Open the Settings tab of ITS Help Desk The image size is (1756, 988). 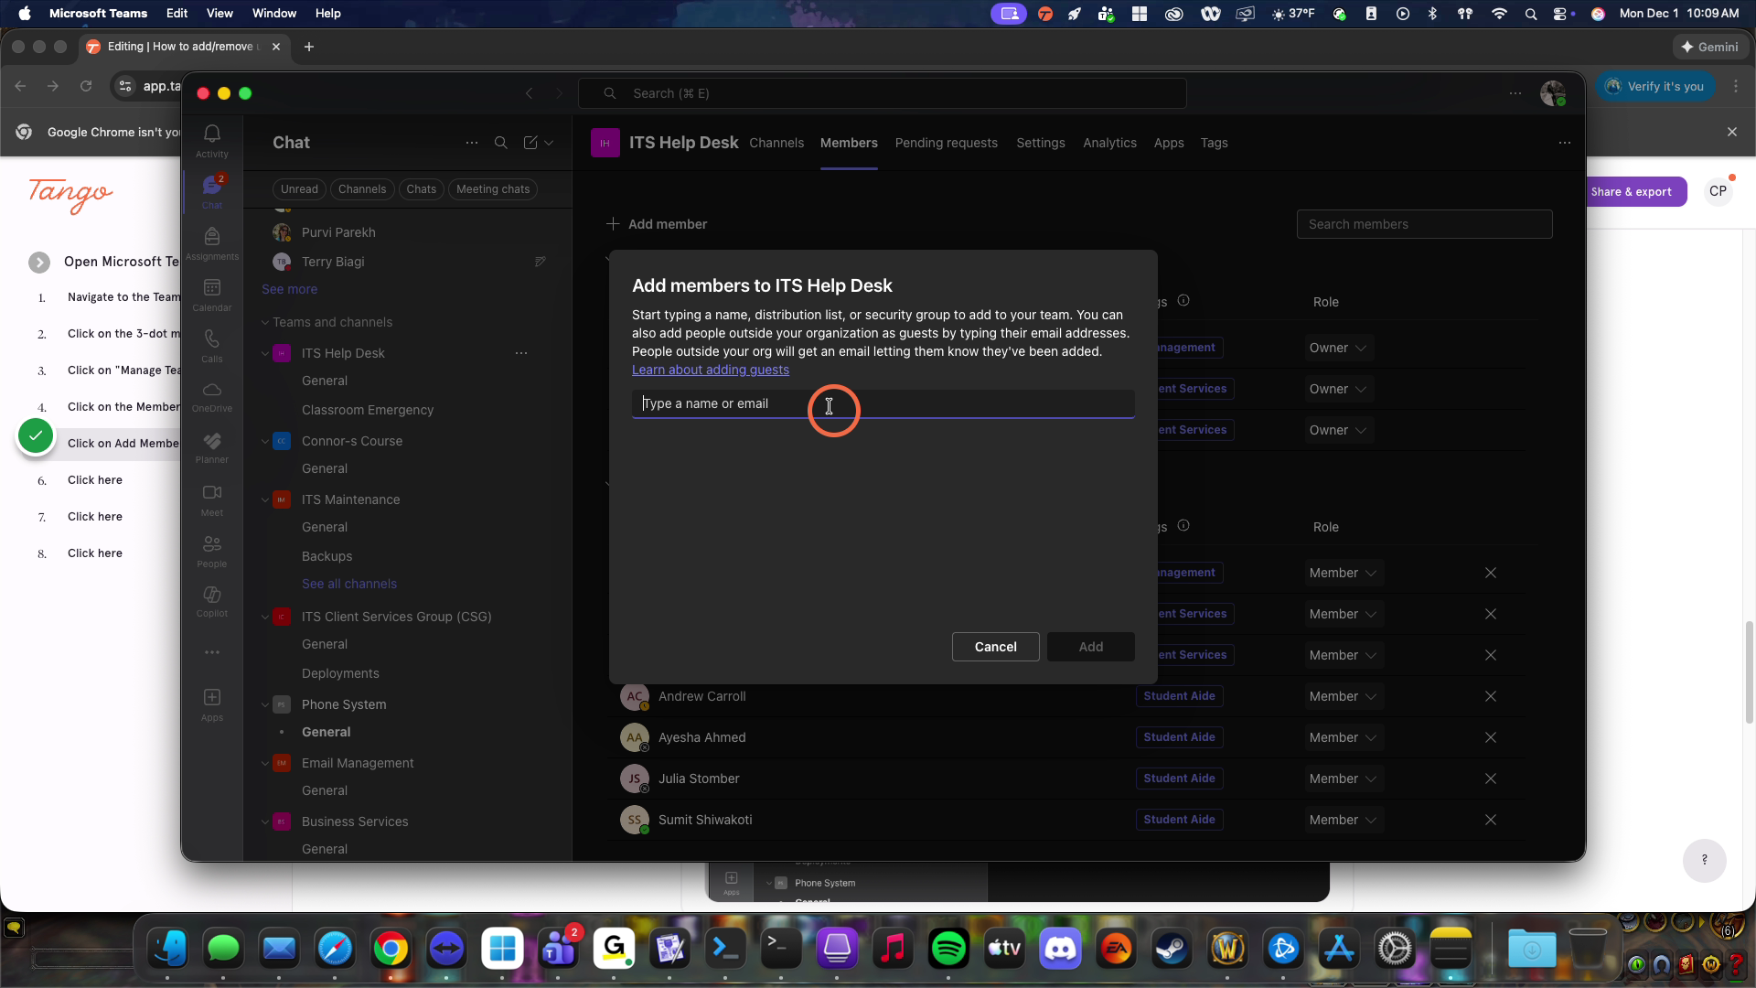(x=1041, y=143)
